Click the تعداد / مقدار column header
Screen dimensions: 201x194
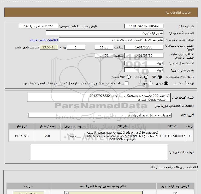tap(48, 126)
